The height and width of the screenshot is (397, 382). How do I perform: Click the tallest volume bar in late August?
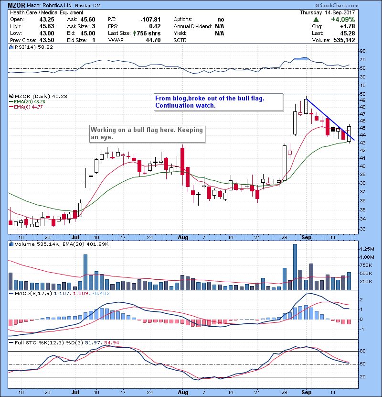(x=295, y=267)
